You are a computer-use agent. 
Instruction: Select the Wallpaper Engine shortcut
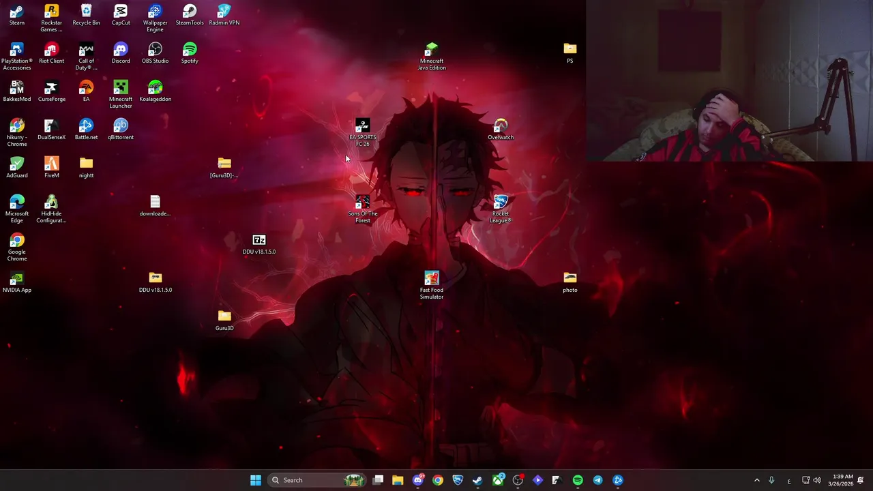tap(155, 18)
